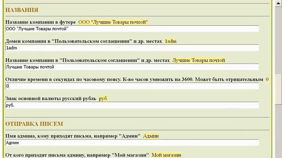
Task: Click the label Знак основной валюты русский рубль
Action: pyautogui.click(x=51, y=98)
